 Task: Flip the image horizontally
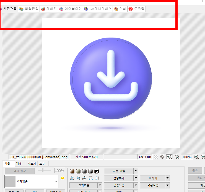91,178
